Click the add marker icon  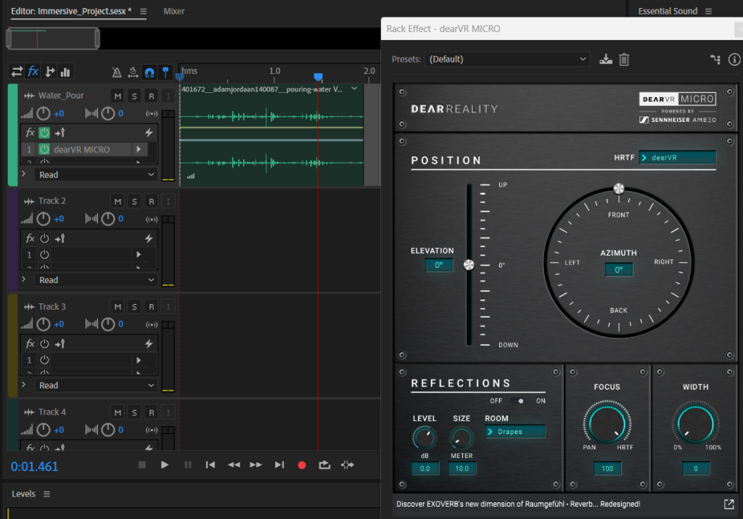tap(165, 72)
